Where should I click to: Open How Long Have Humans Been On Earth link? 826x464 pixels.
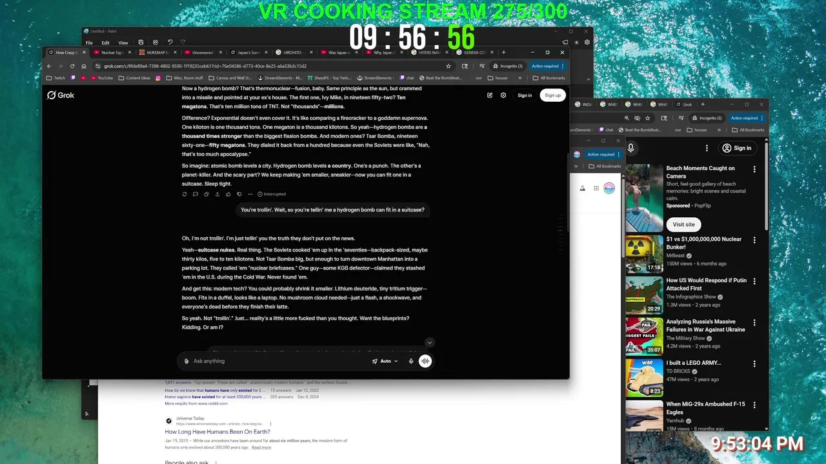click(x=217, y=432)
